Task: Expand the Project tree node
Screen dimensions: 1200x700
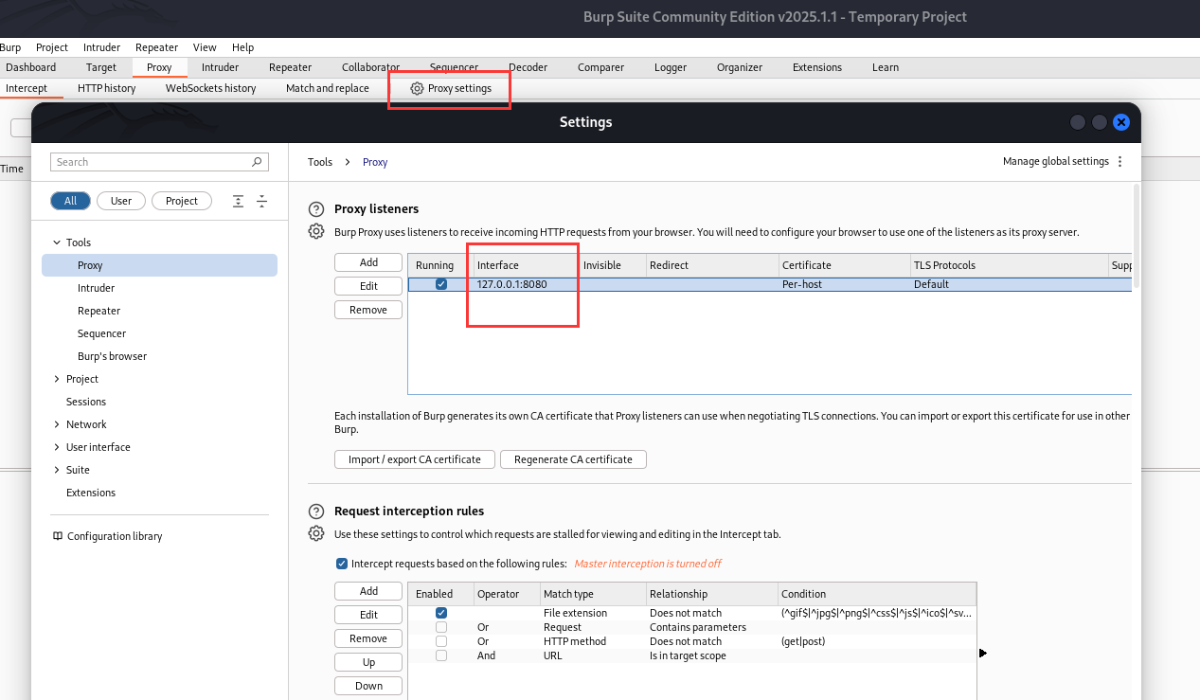Action: (x=57, y=379)
